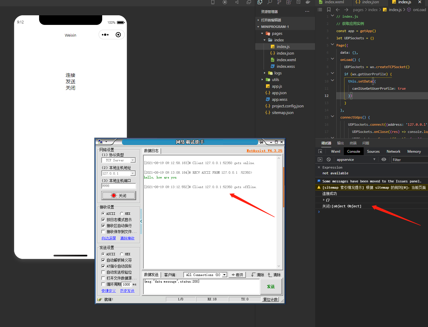Viewport: 428px width, 327px height.
Task: Click the green 发送 send button in NetAssist
Action: 271,286
